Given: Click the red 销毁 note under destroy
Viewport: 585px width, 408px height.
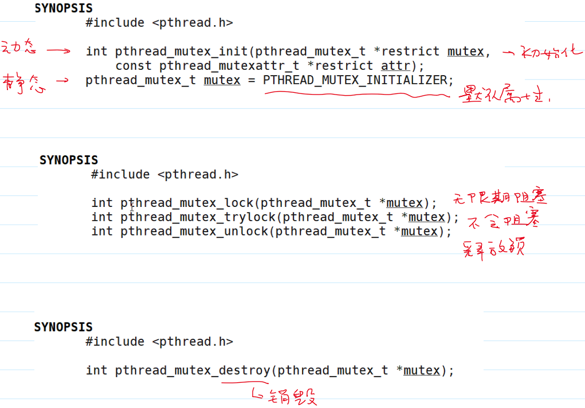Looking at the screenshot, I should [x=292, y=397].
